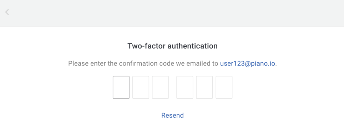Open the user123@piano.io email link
Screen dimensions: 344x134
point(247,64)
